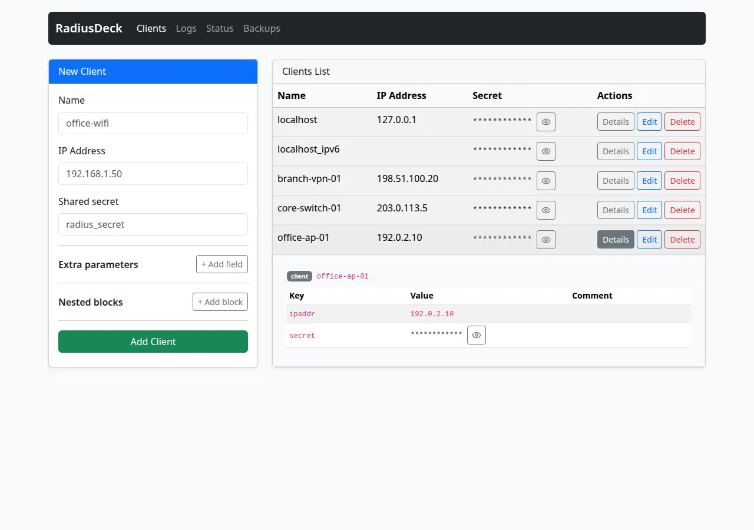Switch to the Backups section
This screenshot has width=754, height=530.
pyautogui.click(x=262, y=28)
